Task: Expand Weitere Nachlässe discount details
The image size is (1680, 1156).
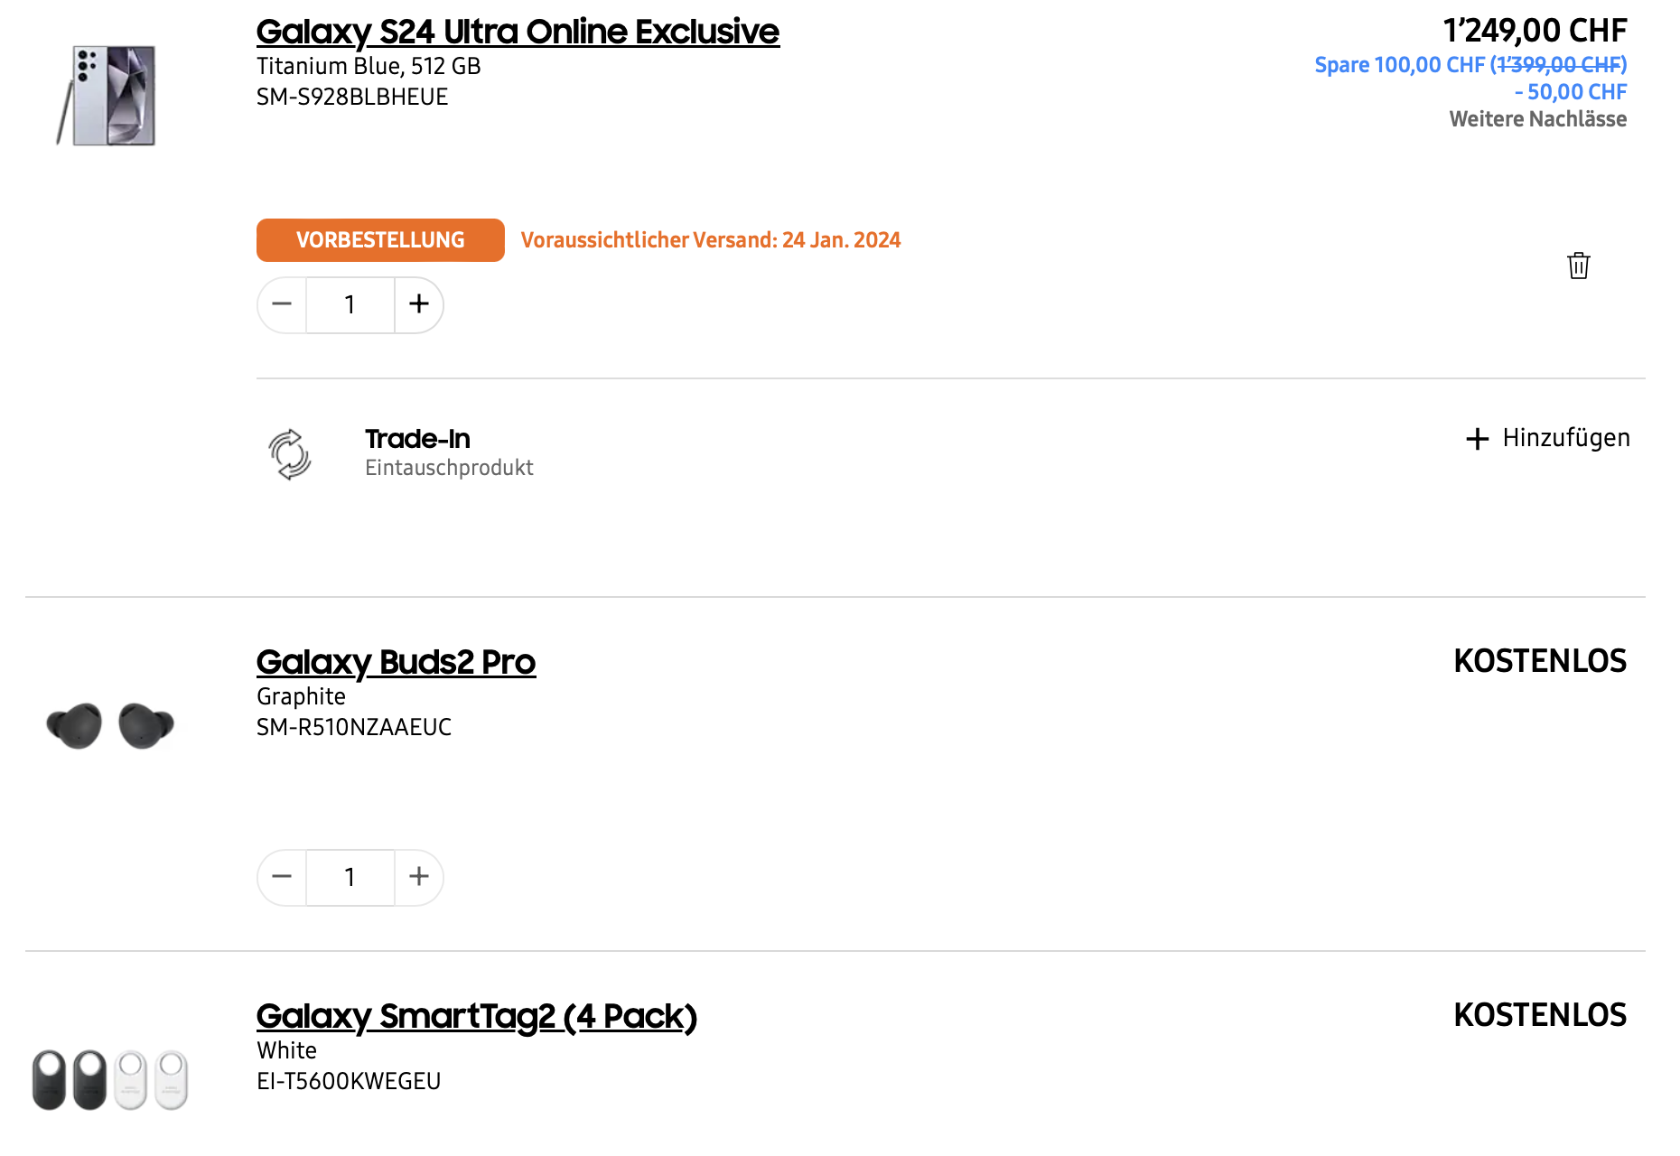Action: point(1537,119)
